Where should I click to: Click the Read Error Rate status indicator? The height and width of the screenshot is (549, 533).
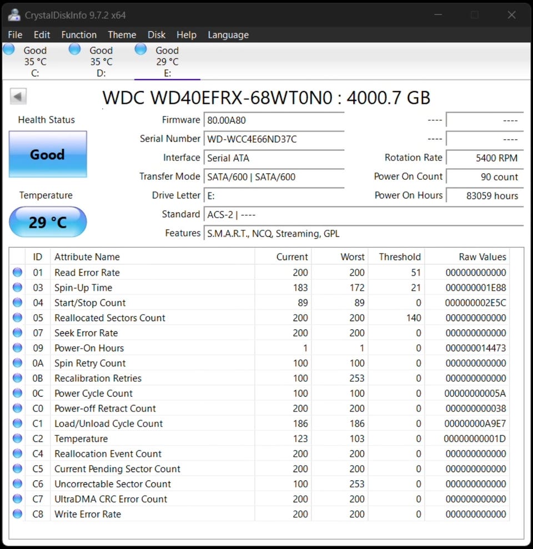pos(17,273)
